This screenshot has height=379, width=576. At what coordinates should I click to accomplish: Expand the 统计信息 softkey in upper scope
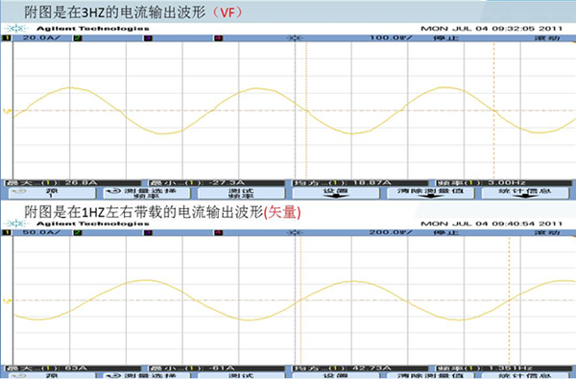click(525, 193)
